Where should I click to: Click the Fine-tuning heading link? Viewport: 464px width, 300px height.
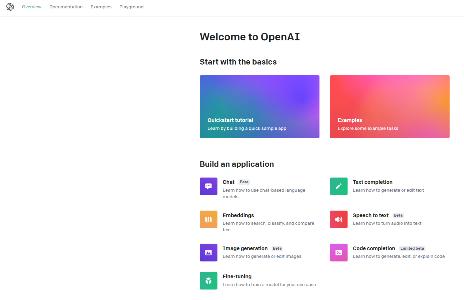[237, 276]
